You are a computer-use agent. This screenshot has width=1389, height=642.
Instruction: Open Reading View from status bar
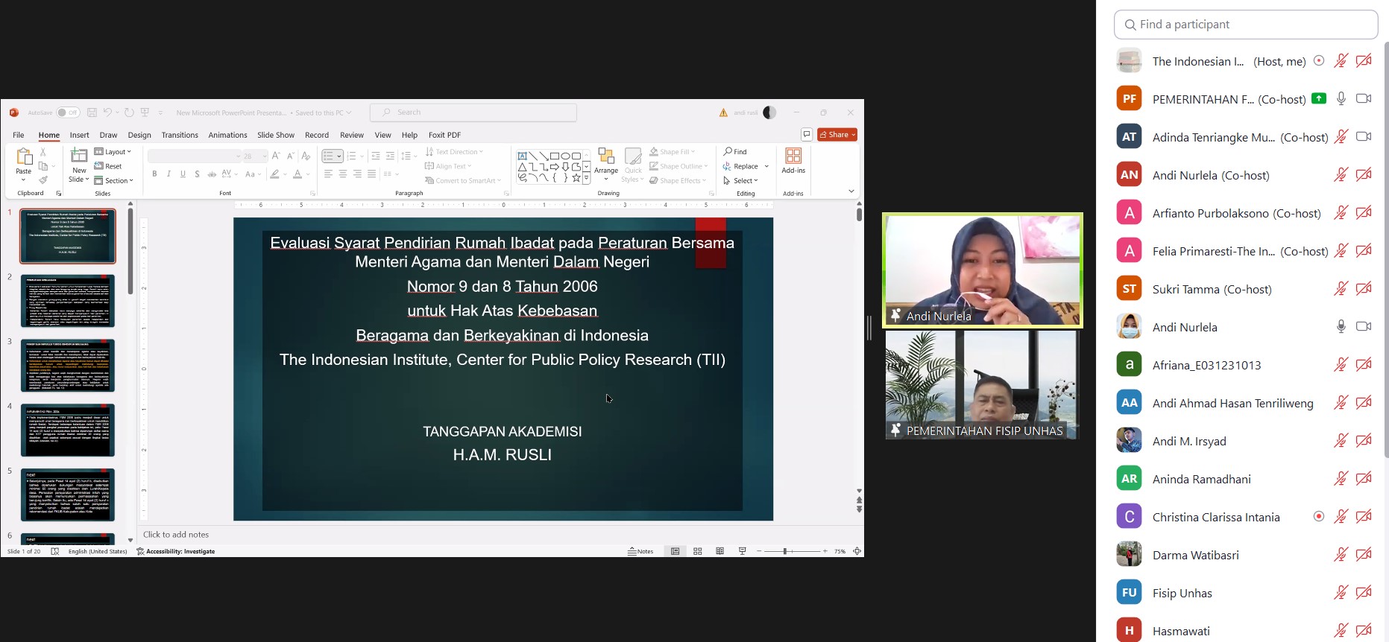719,551
